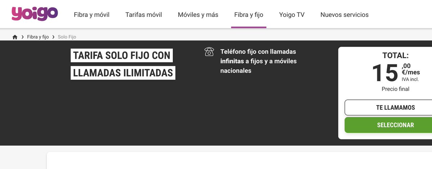Click the Yoigo logo

pos(35,14)
